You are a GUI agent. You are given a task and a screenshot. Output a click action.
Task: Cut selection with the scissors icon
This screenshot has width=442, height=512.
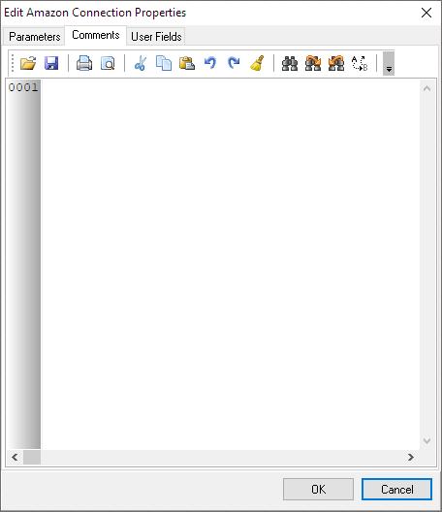pyautogui.click(x=140, y=63)
